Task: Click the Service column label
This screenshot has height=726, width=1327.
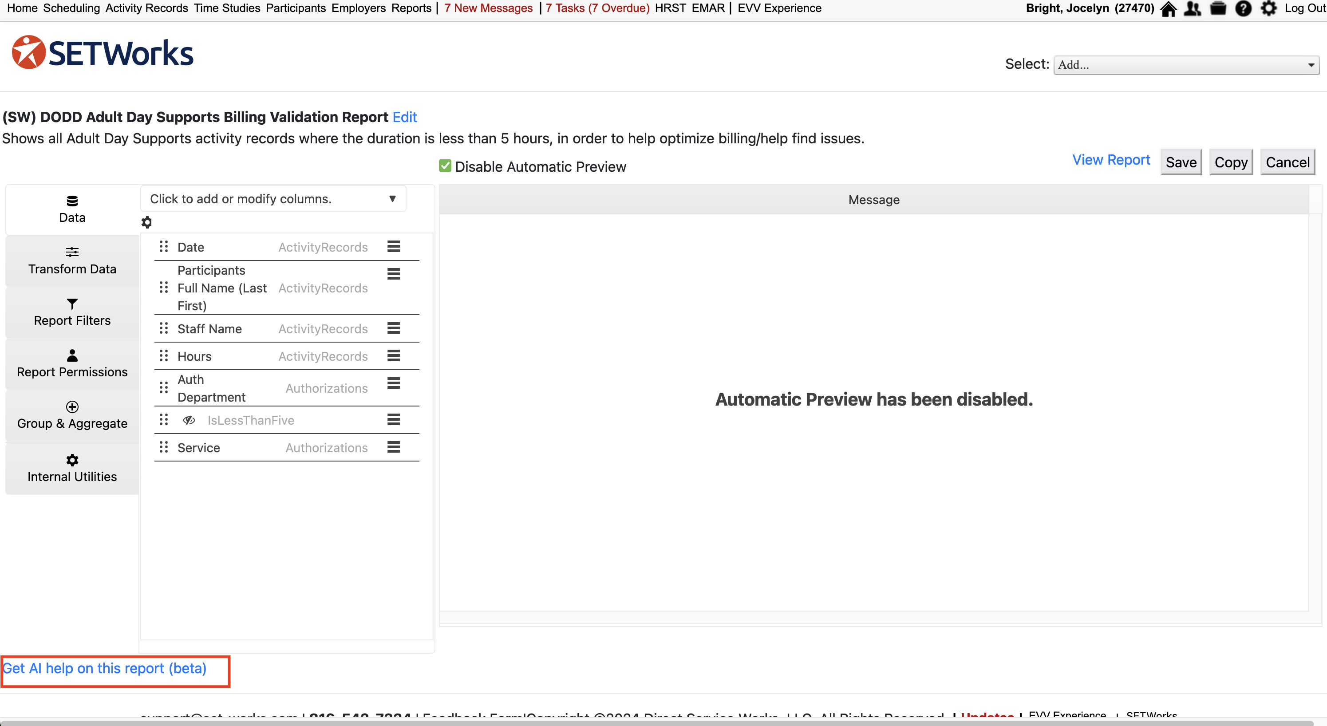Action: click(199, 448)
